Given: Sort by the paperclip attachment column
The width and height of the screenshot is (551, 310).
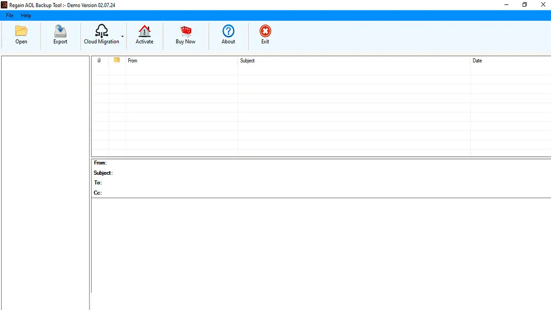Looking at the screenshot, I should (x=99, y=61).
